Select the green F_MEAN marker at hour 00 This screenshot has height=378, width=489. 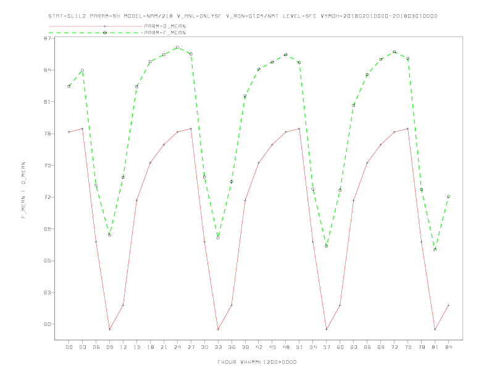coord(69,86)
